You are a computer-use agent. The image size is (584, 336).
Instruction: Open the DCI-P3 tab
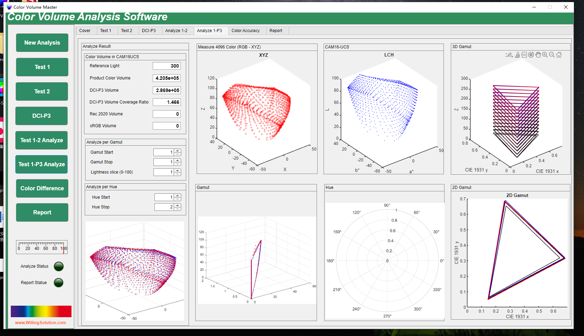[149, 31]
